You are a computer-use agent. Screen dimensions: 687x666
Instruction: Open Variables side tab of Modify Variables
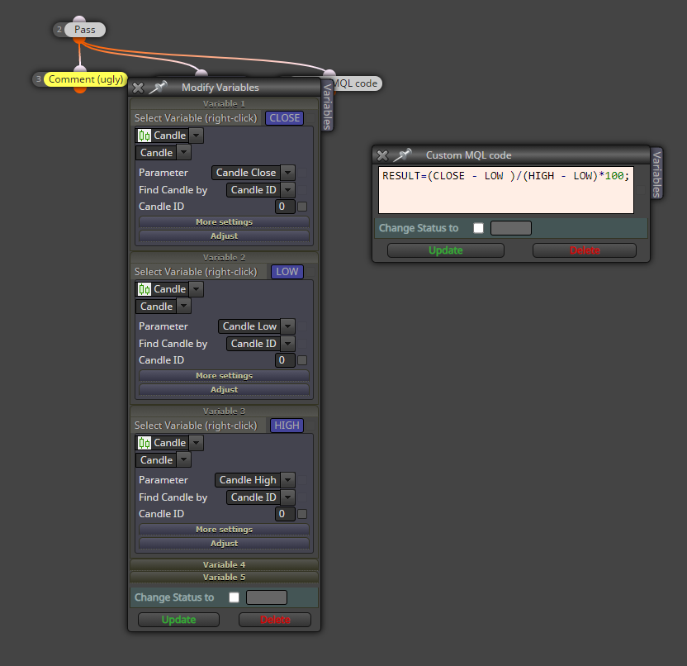327,106
